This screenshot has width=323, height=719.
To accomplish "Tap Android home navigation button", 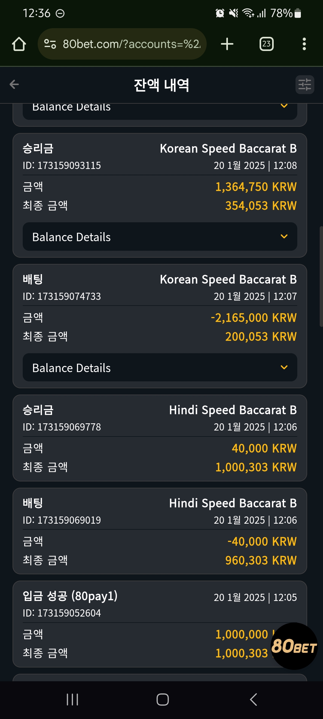I will tap(162, 700).
